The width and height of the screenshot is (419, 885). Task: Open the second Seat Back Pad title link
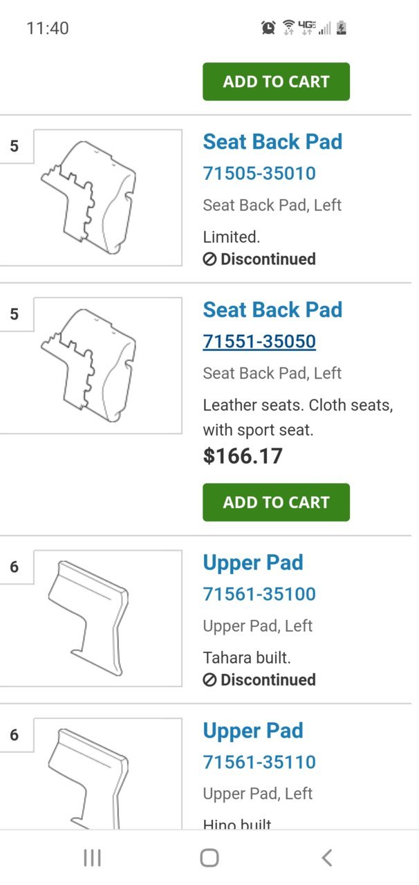(x=272, y=310)
